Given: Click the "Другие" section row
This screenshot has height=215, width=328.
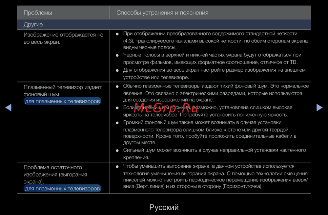Looking at the screenshot, I should (33, 25).
